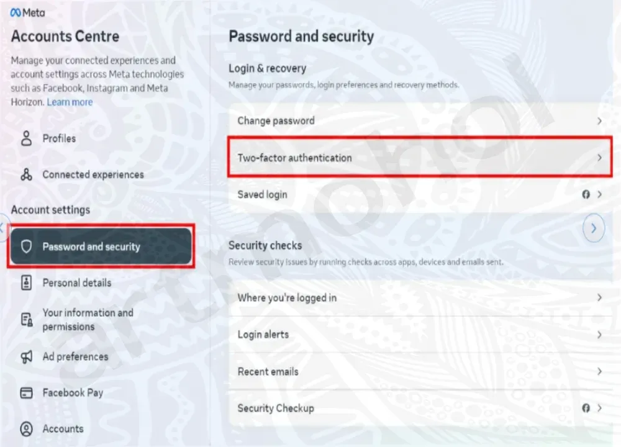Click the Accounts Centre heading
Image resolution: width=621 pixels, height=447 pixels.
click(x=65, y=37)
